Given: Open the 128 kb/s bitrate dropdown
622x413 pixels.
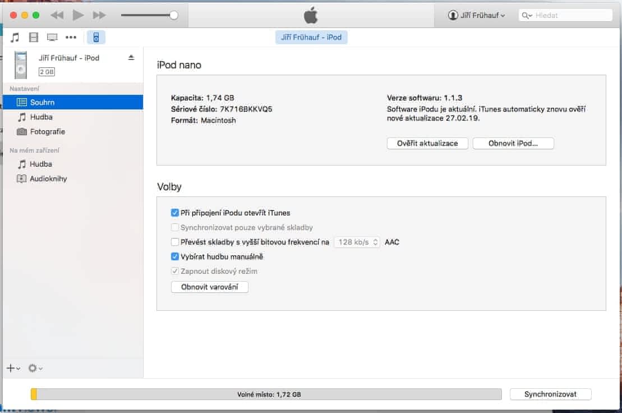Looking at the screenshot, I should click(357, 242).
